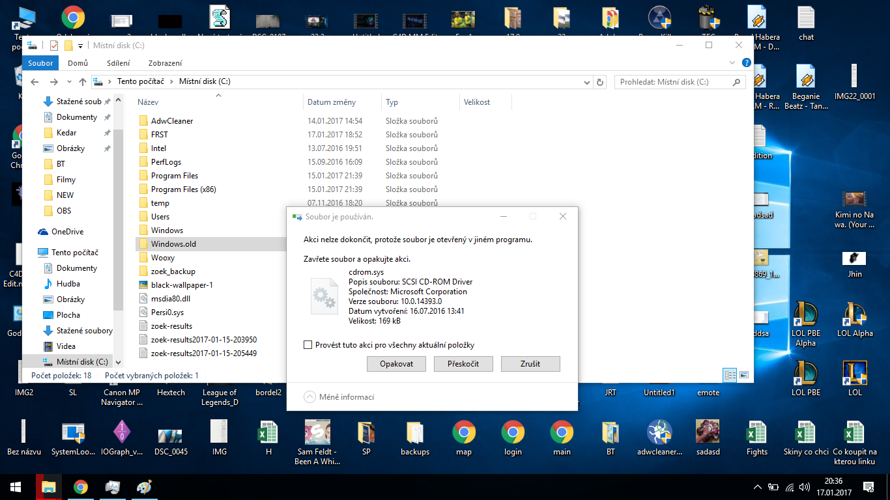Enable 'Provést tuto akci pro všechny' checkbox
Screen dimensions: 890x500
click(x=308, y=345)
